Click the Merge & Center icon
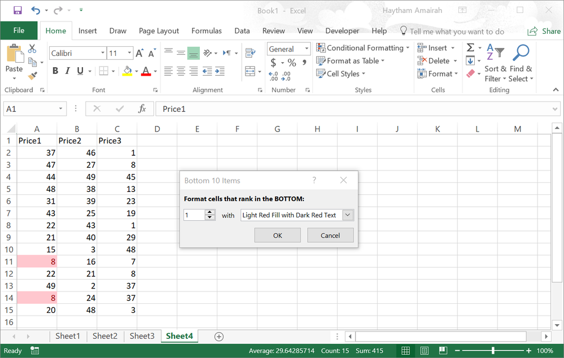Image resolution: width=564 pixels, height=358 pixels. (x=250, y=71)
